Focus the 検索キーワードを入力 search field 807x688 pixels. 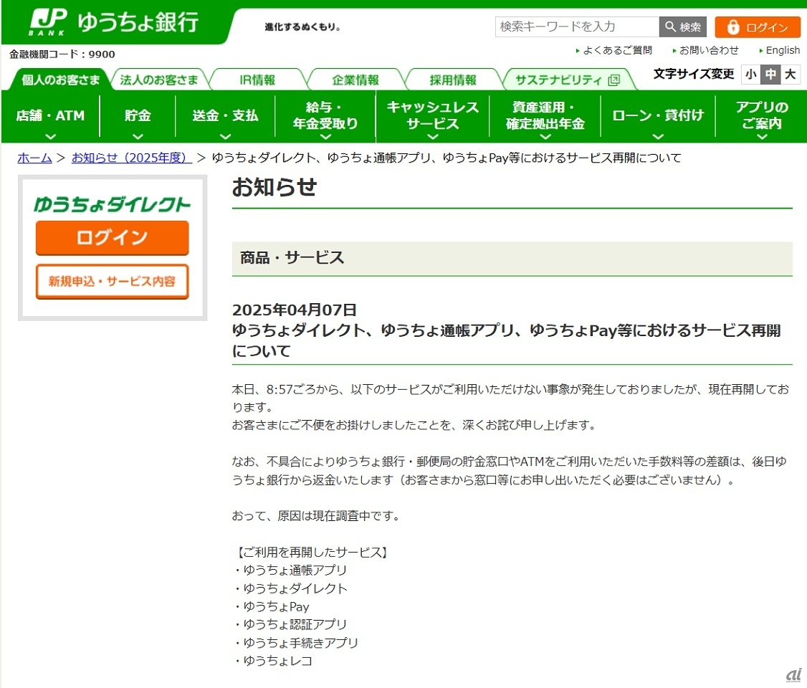(577, 27)
